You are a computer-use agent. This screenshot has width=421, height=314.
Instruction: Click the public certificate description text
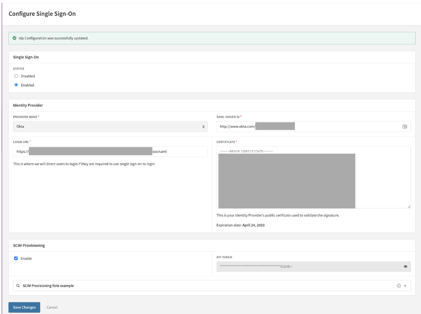[278, 215]
